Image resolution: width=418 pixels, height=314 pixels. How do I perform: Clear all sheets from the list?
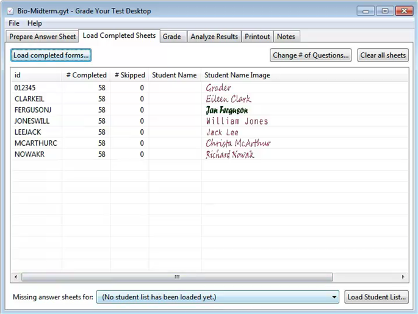383,55
